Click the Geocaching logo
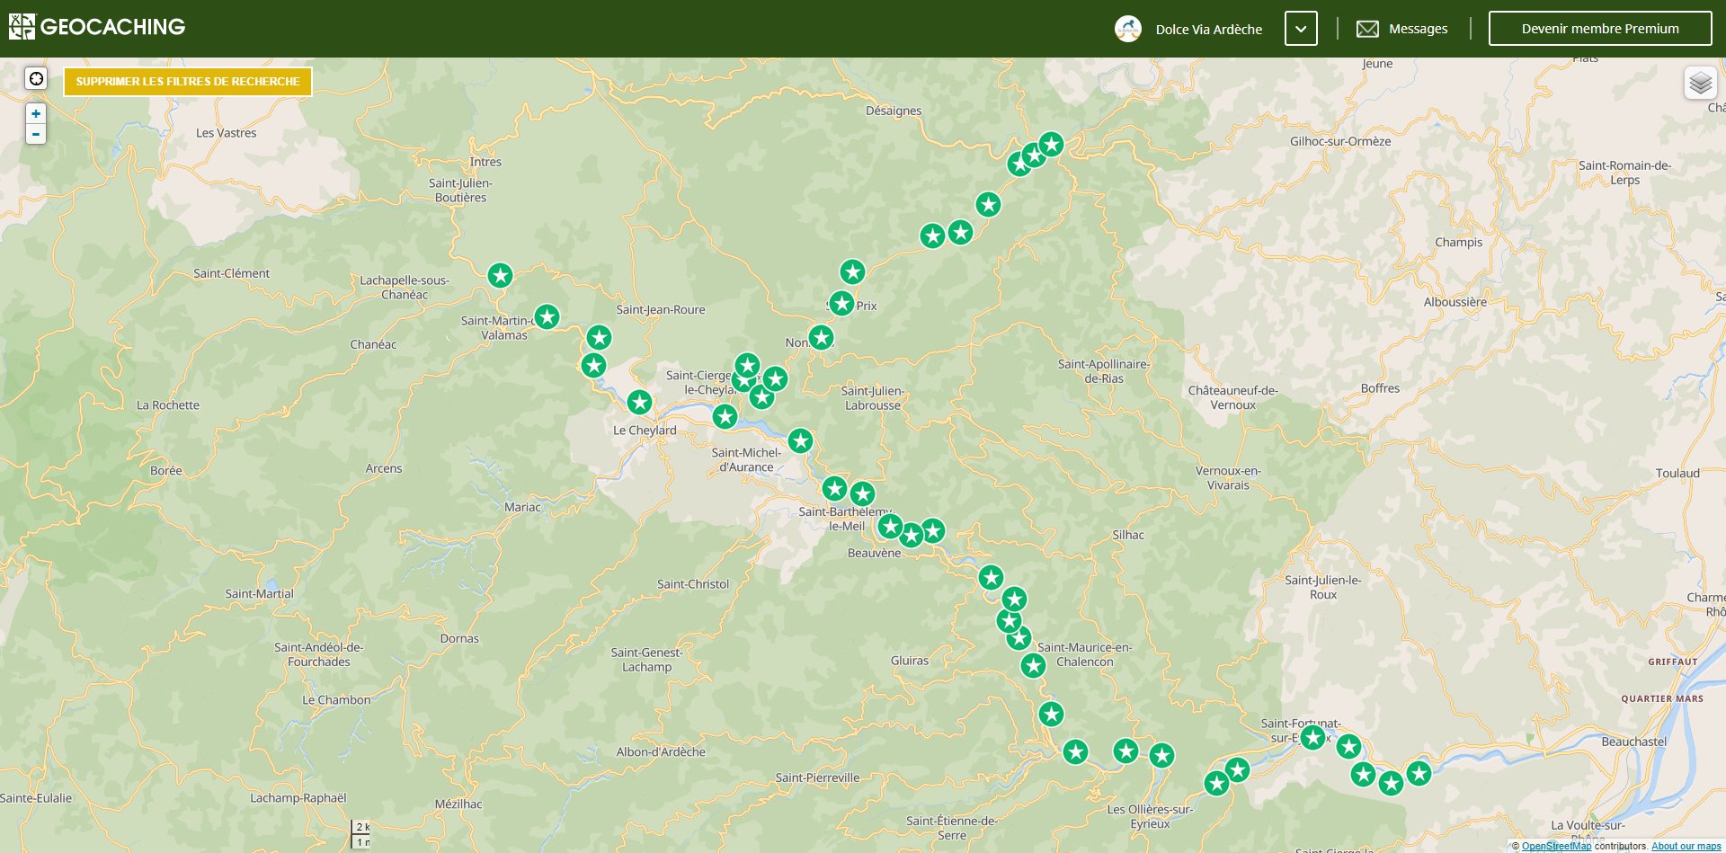 point(97,27)
